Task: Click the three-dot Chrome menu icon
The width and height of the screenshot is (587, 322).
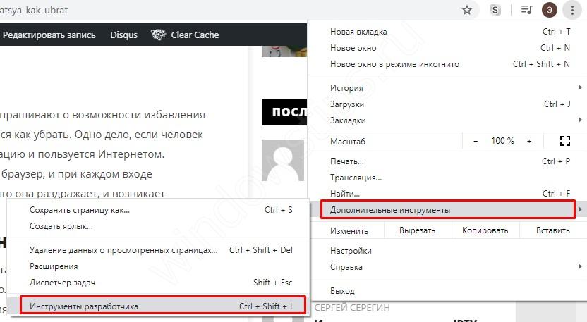Action: click(x=572, y=10)
